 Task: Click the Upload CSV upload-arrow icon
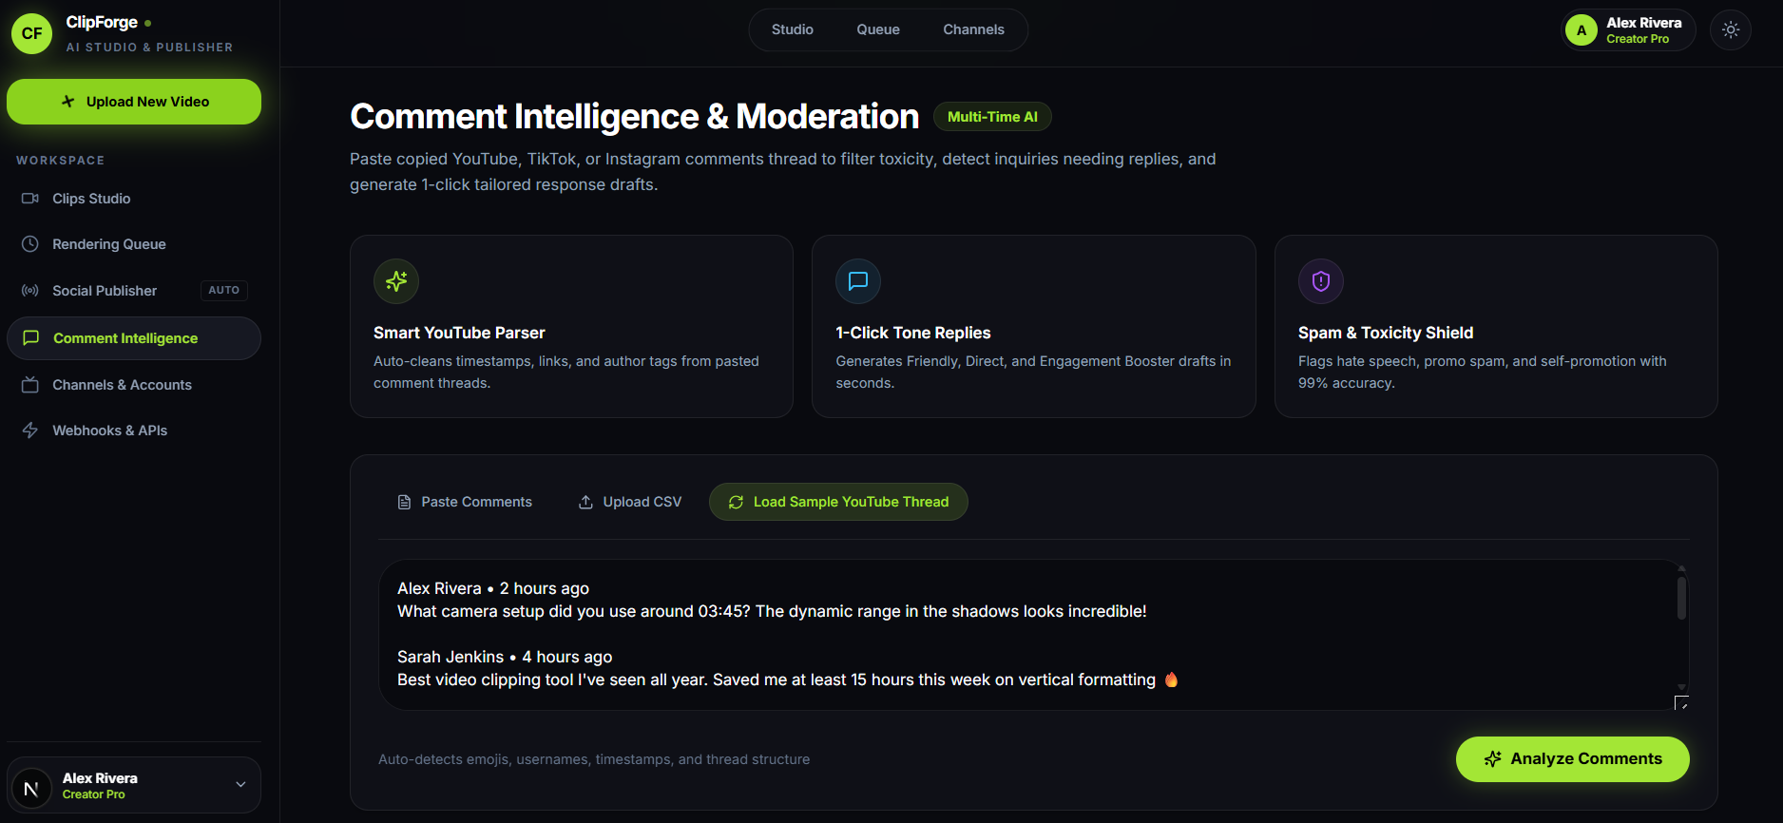[586, 502]
